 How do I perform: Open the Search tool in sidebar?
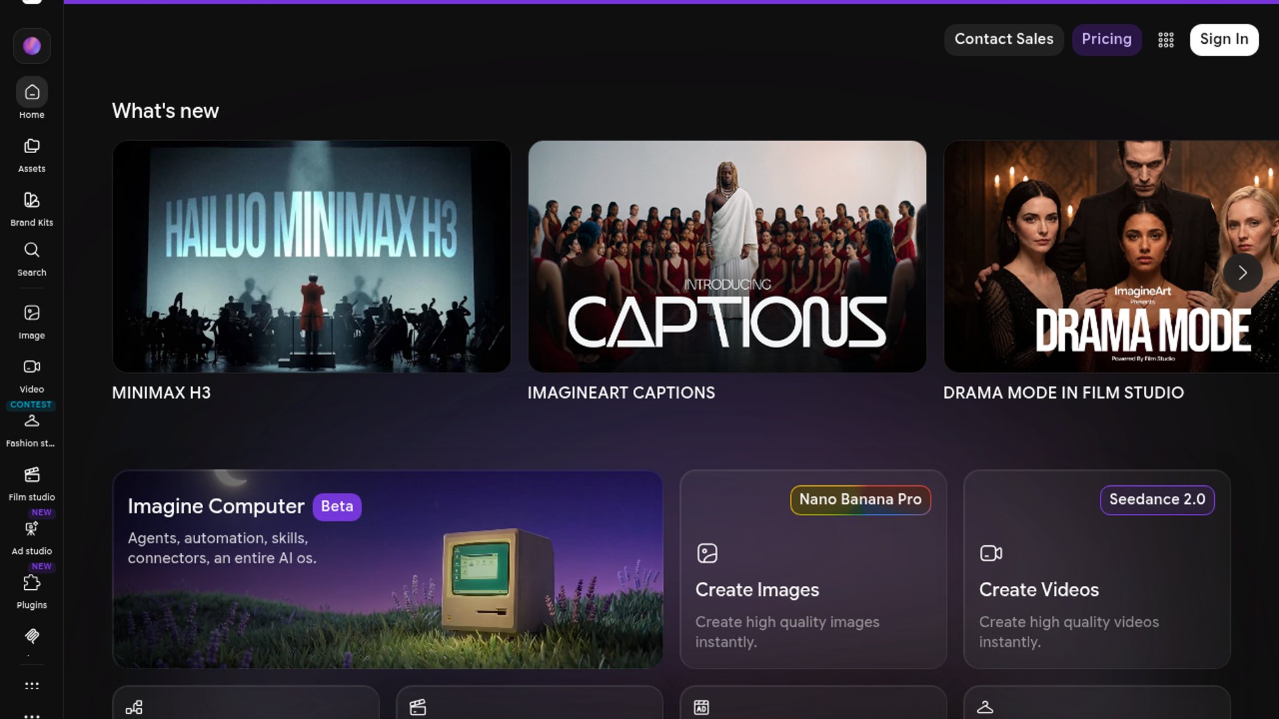coord(32,260)
